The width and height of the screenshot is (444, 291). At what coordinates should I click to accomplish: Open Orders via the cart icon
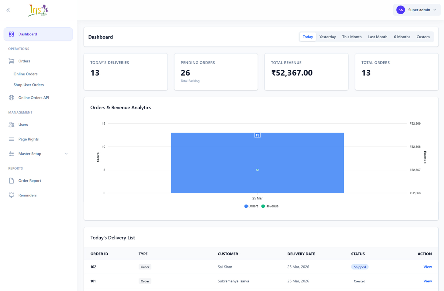11,61
